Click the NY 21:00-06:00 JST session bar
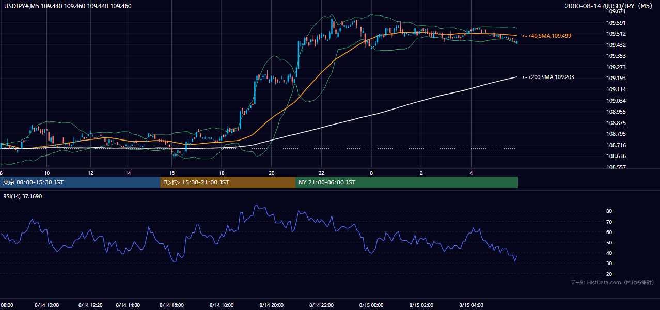This screenshot has width=660, height=310. (x=406, y=182)
